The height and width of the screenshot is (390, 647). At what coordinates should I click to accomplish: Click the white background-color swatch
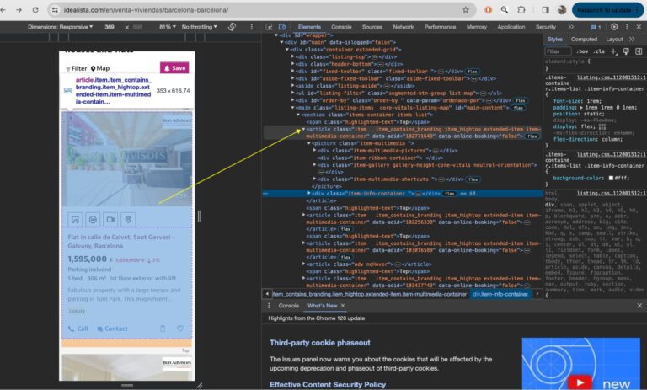tap(611, 179)
